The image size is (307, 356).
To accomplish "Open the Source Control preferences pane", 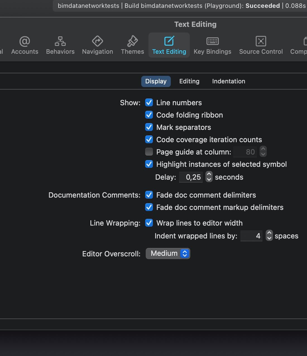I will (261, 45).
